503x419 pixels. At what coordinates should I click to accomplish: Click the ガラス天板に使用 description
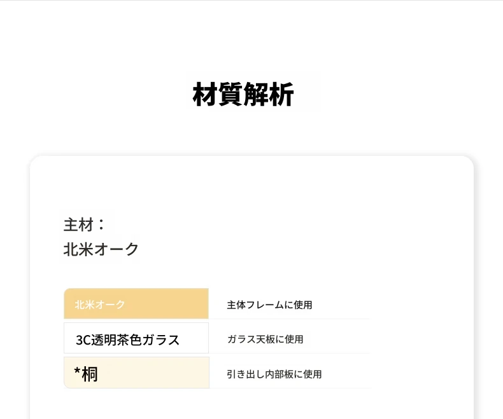pos(265,339)
